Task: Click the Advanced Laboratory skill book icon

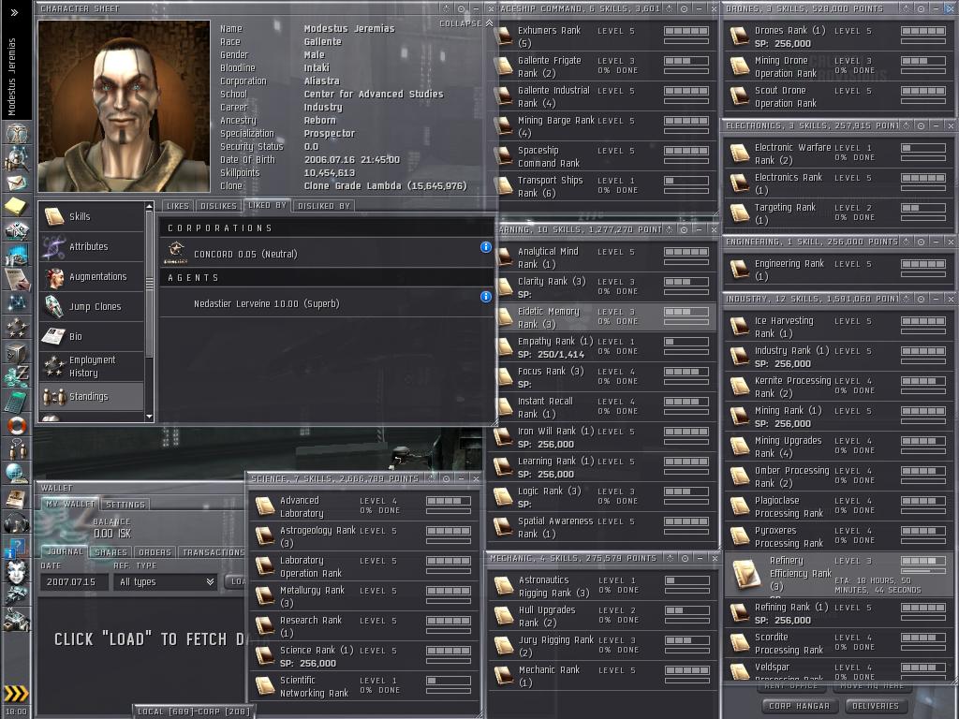Action: tap(265, 506)
